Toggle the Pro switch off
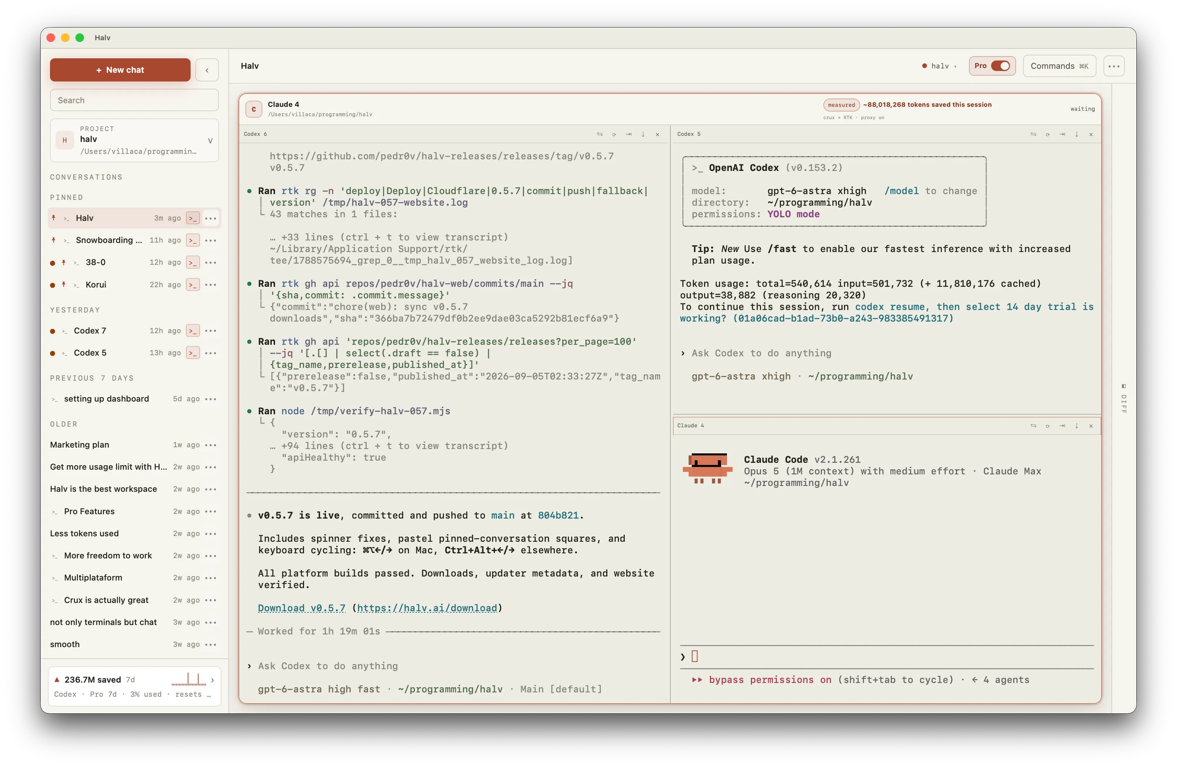Viewport: 1177px width, 767px height. pos(1001,66)
